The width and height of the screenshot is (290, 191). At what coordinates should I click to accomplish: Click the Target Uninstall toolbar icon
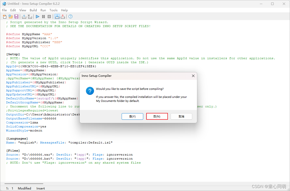63,17
